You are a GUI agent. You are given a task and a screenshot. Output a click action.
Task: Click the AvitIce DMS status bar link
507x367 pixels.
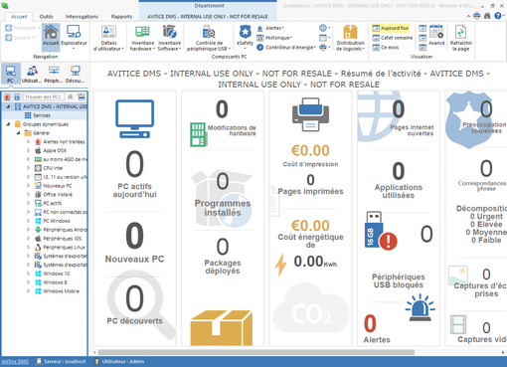click(x=15, y=362)
